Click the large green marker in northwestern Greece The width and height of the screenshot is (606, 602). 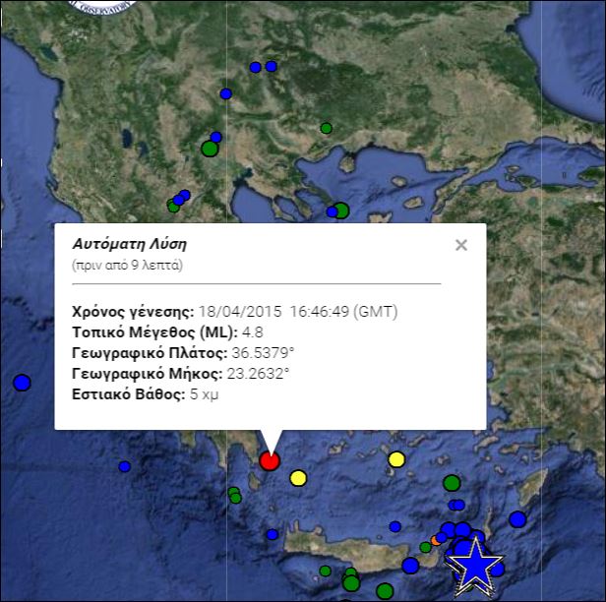click(x=210, y=149)
